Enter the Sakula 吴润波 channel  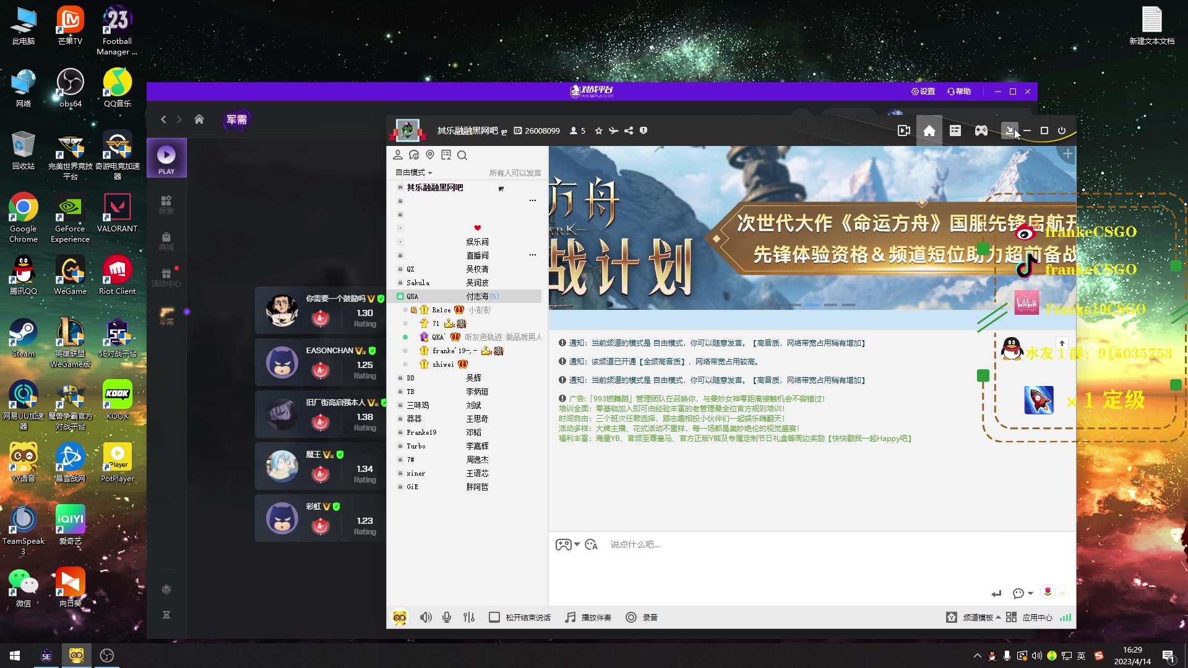464,283
